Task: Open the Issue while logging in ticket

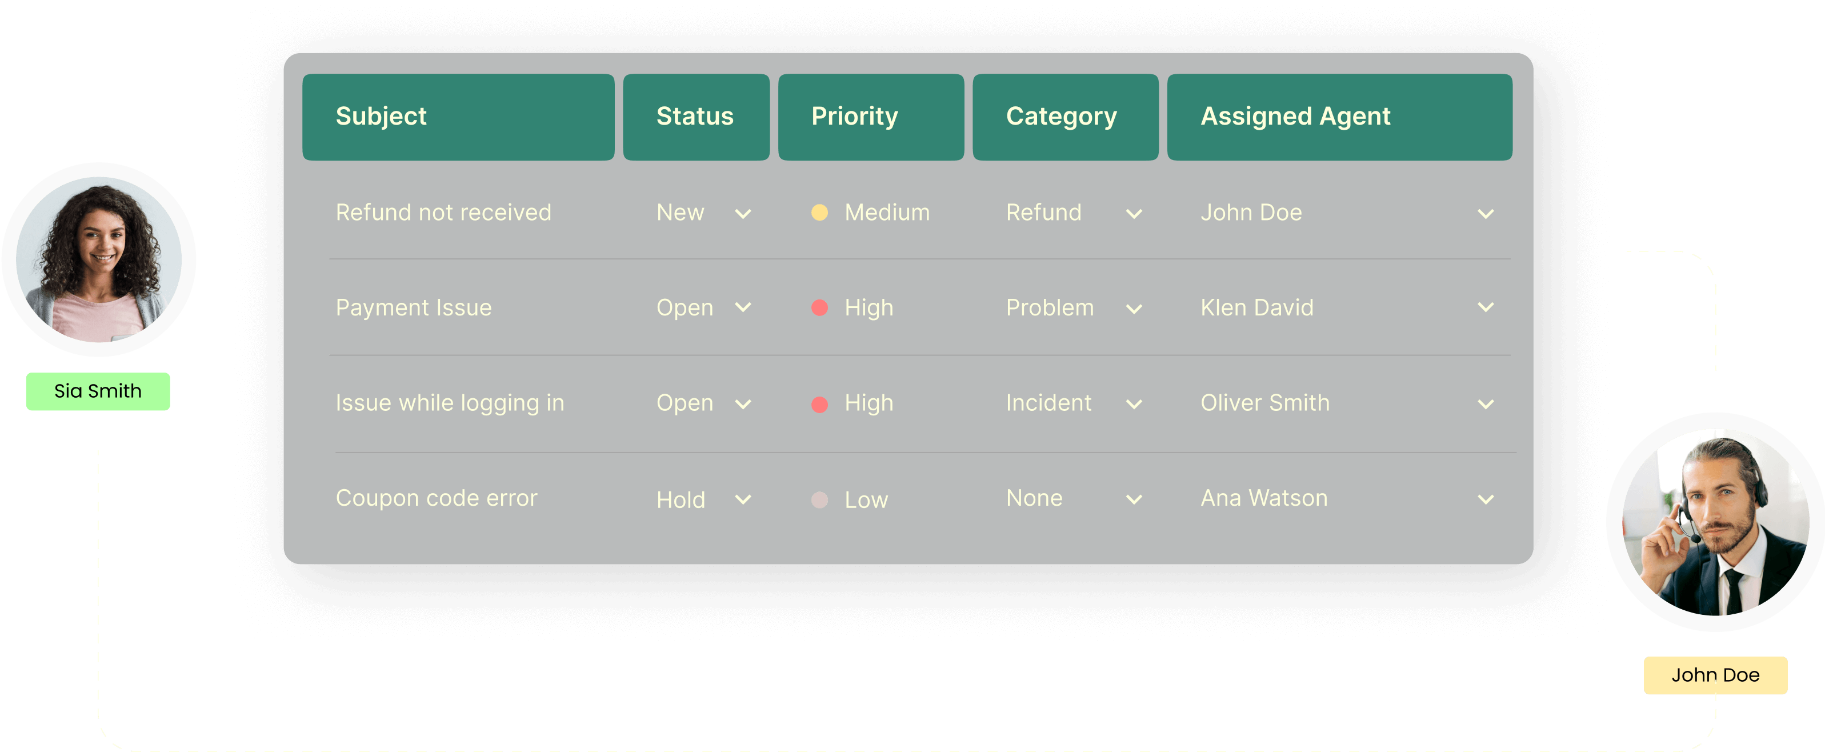Action: tap(450, 403)
